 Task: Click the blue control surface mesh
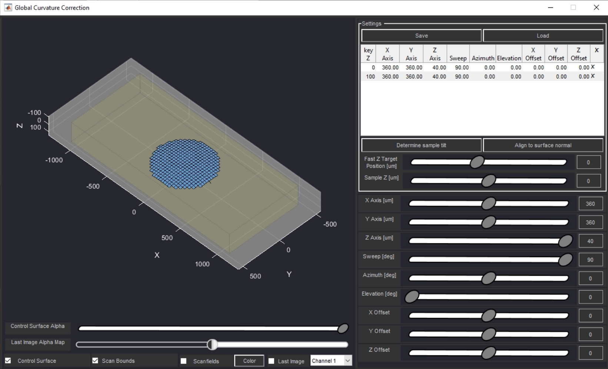tap(184, 164)
